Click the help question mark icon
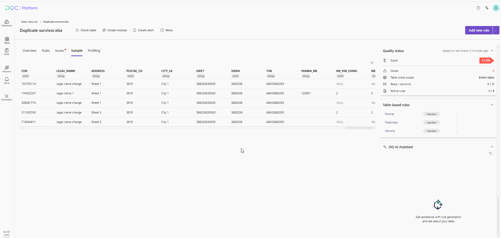This screenshot has height=238, width=501. point(478,8)
